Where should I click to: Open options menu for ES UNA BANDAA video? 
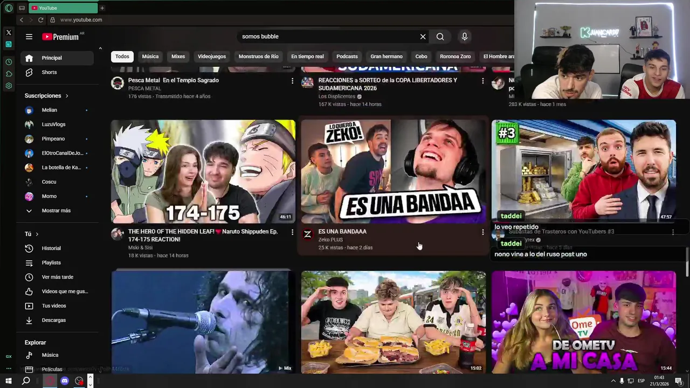point(482,232)
